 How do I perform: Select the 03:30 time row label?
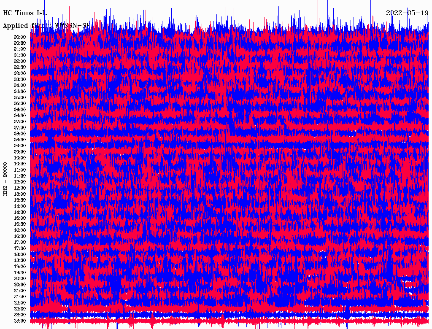pyautogui.click(x=20, y=79)
